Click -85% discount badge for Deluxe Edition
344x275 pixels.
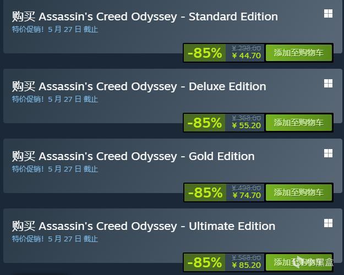(205, 123)
